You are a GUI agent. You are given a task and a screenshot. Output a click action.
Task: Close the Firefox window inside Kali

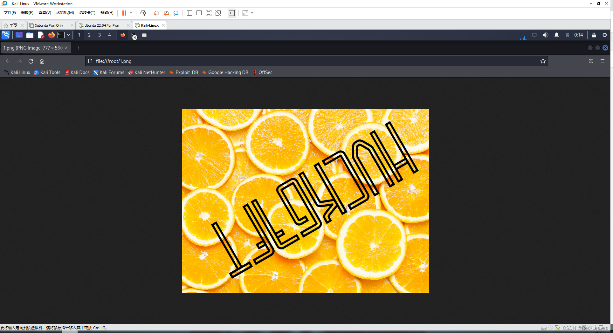pyautogui.click(x=605, y=48)
